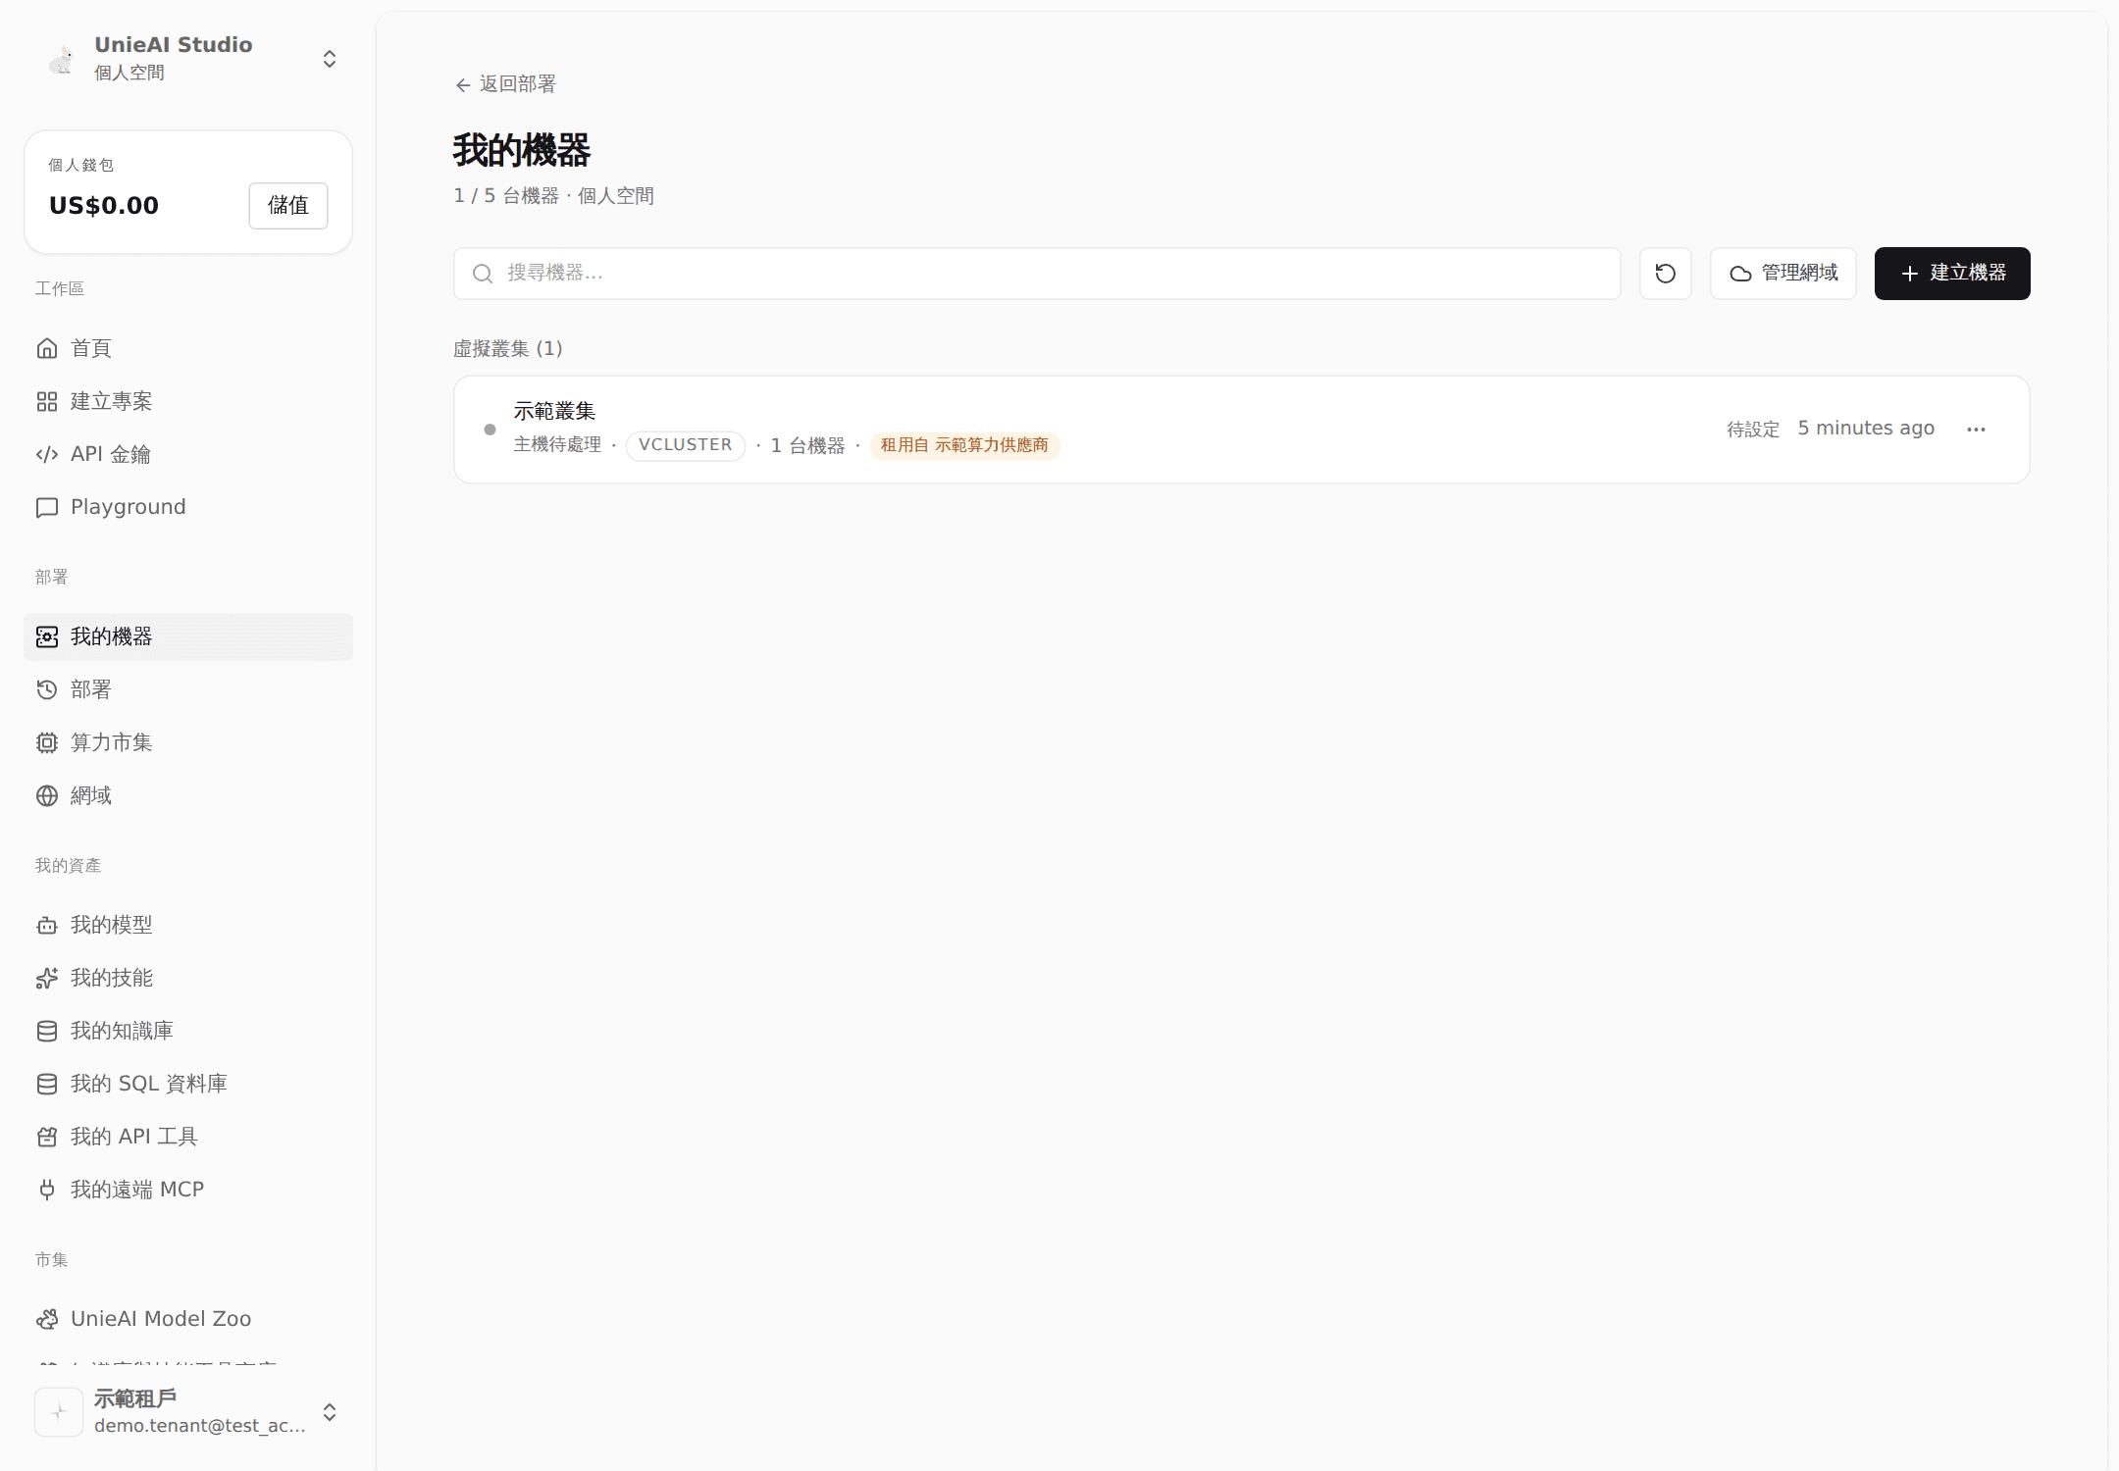Viewport: 2119px width, 1471px height.
Task: Go to 我的模型 menu item
Action: (188, 925)
